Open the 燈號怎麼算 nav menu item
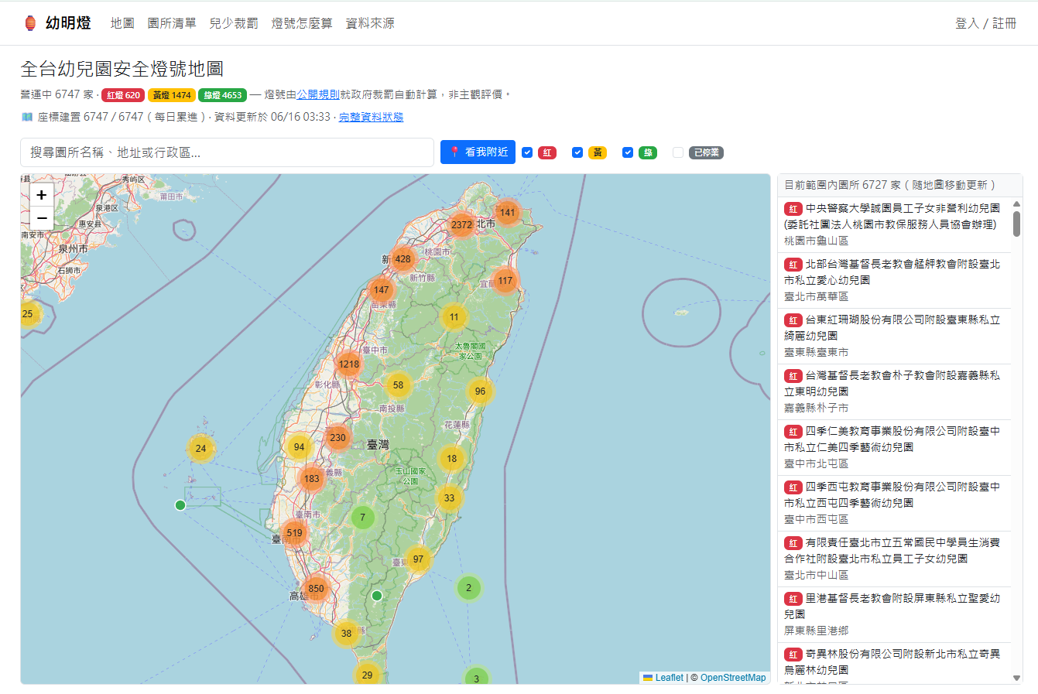The width and height of the screenshot is (1038, 694). pos(302,23)
